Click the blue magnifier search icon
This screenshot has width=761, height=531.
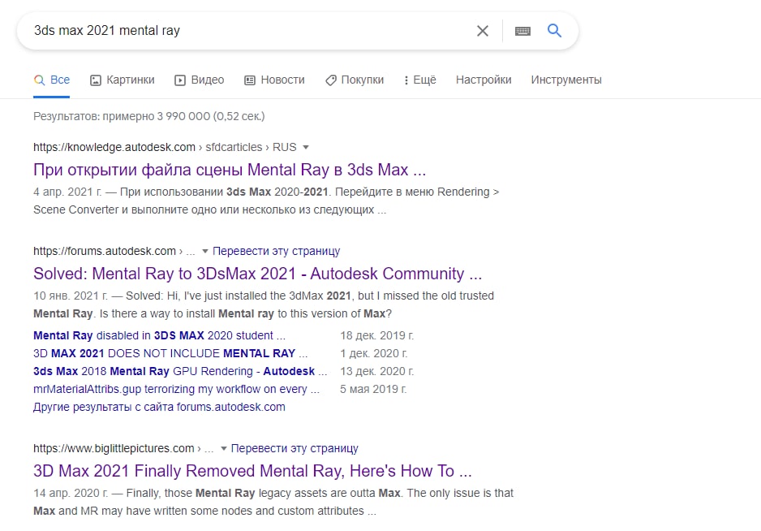coord(554,31)
